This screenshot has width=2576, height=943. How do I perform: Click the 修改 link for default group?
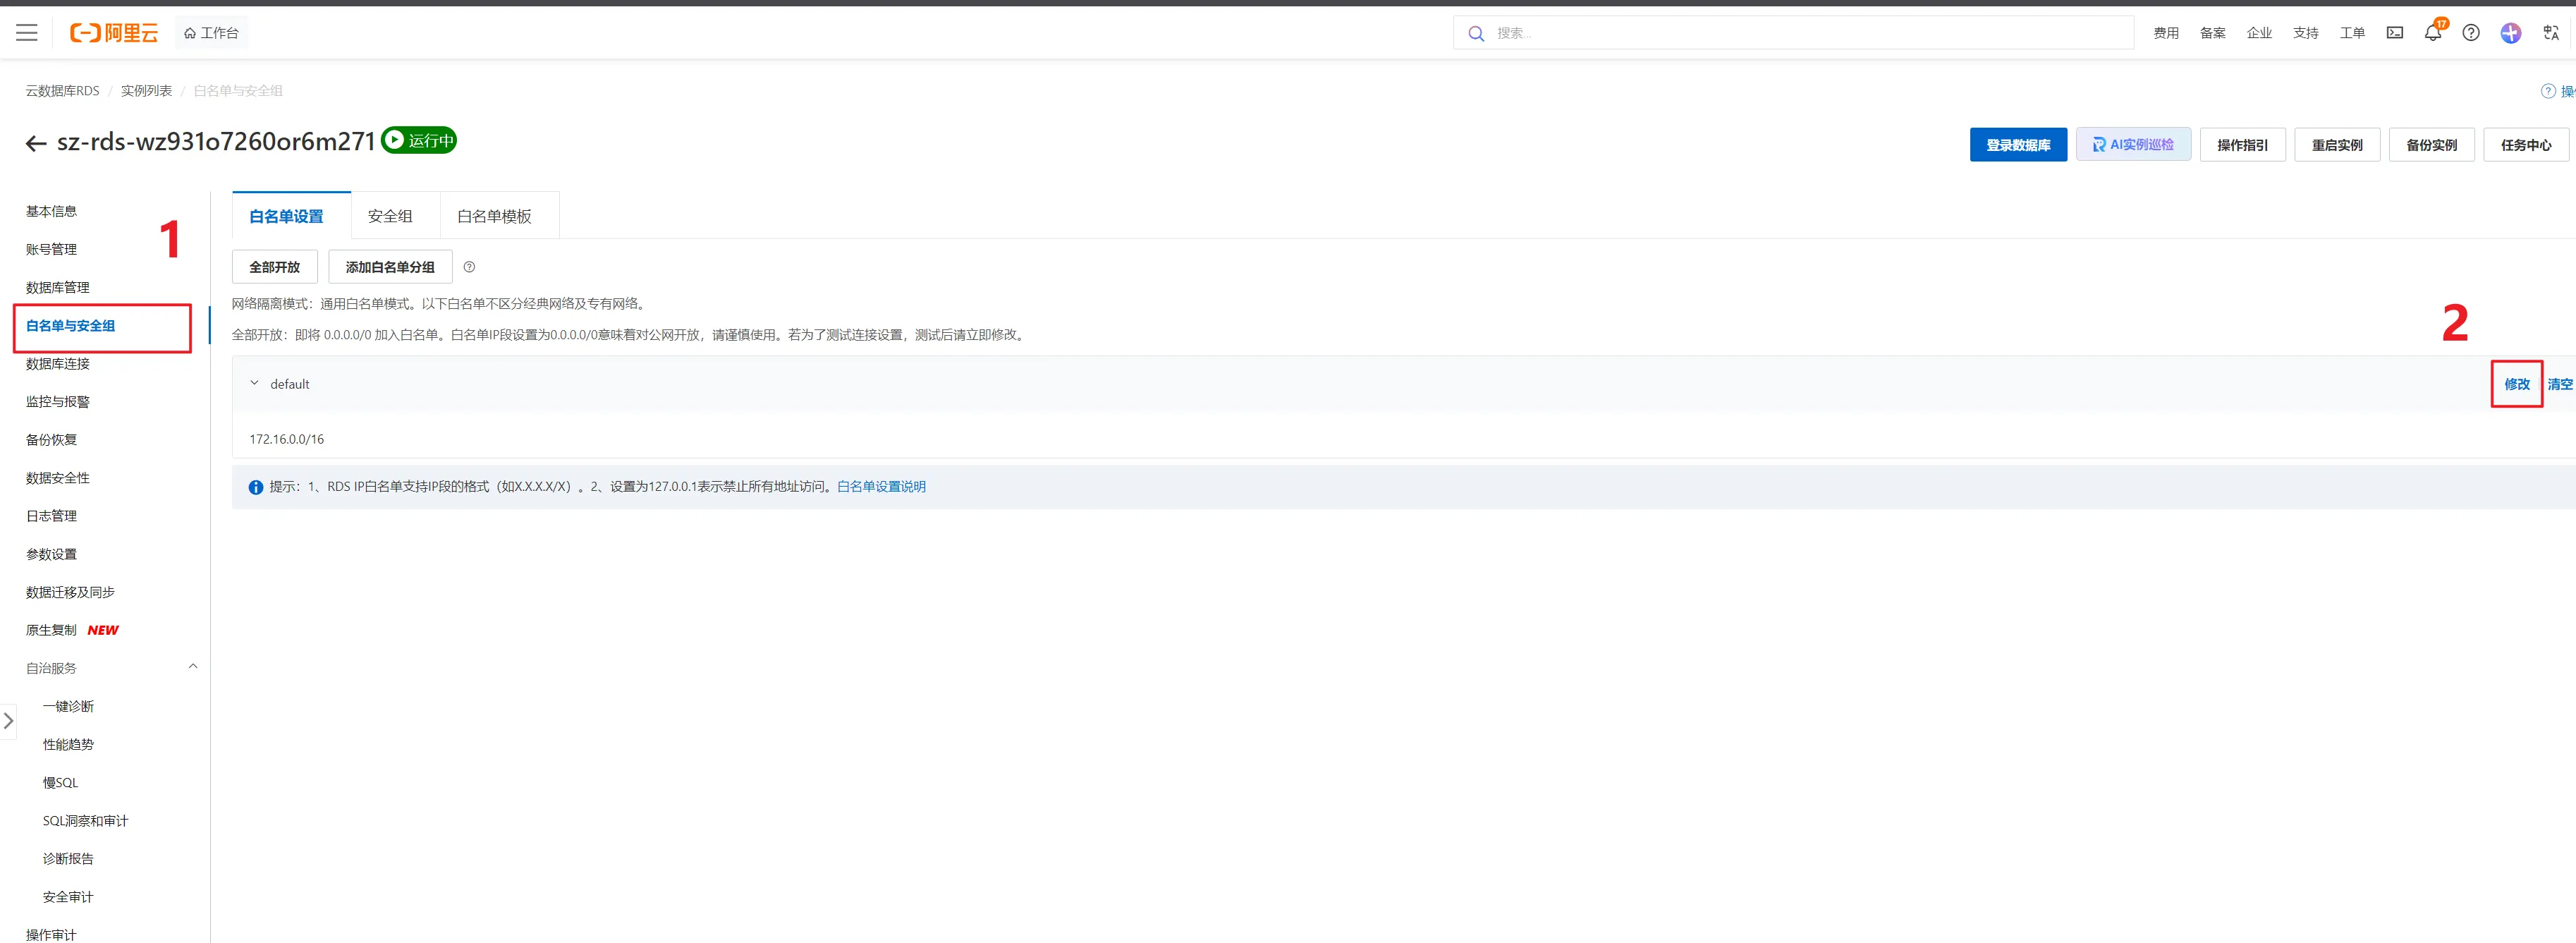pyautogui.click(x=2516, y=384)
